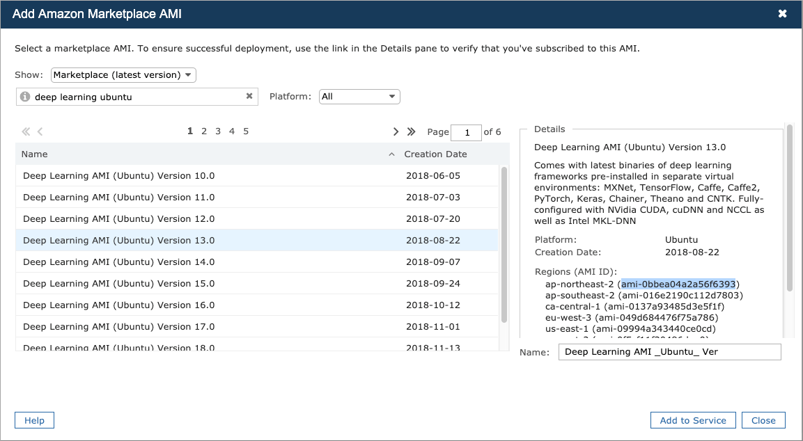Click the Details pane vertical scrollbar
The width and height of the screenshot is (803, 441).
tap(790, 208)
